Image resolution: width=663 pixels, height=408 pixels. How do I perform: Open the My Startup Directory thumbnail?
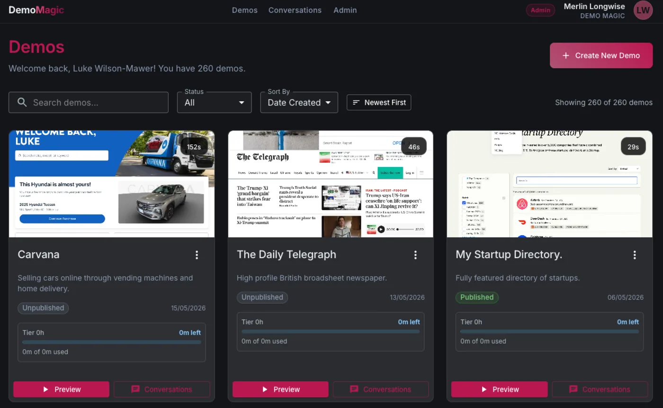coord(549,184)
